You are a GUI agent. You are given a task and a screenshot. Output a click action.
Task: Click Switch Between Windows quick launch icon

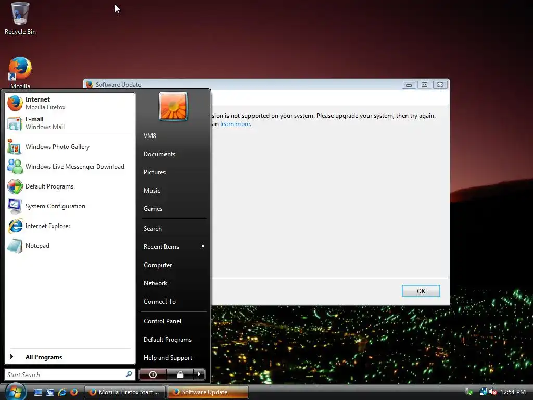tap(50, 392)
